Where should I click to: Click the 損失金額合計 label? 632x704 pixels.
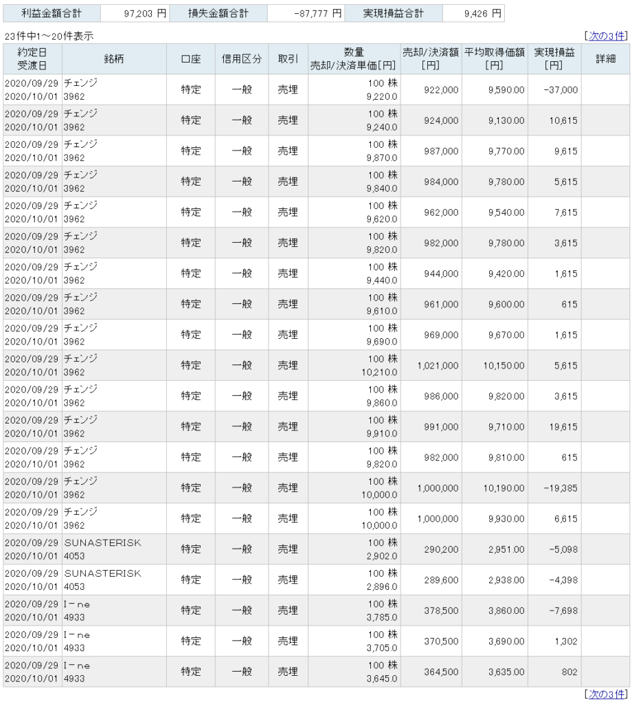point(218,14)
